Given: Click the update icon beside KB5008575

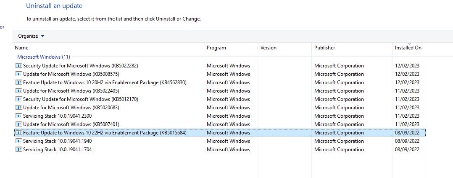Looking at the screenshot, I should tap(19, 74).
